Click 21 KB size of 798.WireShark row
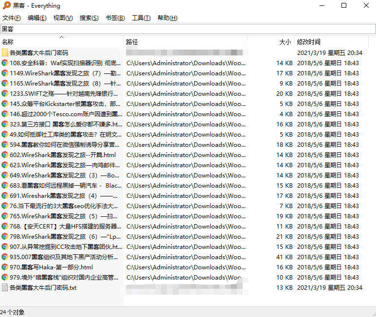This screenshot has height=317, width=376. tap(285, 237)
